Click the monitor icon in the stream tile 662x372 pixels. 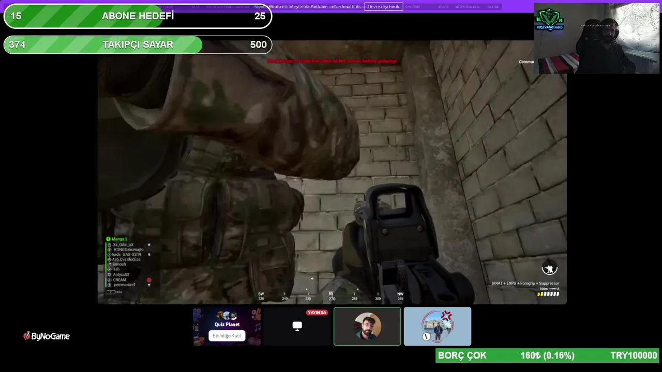297,326
